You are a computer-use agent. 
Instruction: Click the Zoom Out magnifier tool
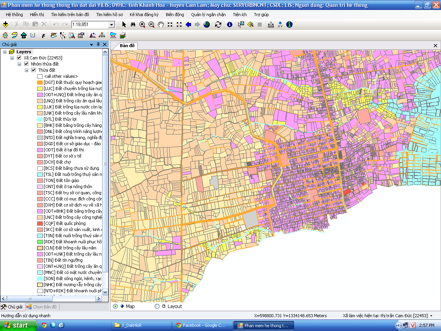(x=151, y=25)
